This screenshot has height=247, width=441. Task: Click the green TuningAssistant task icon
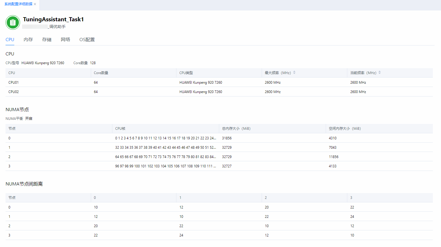coord(13,22)
